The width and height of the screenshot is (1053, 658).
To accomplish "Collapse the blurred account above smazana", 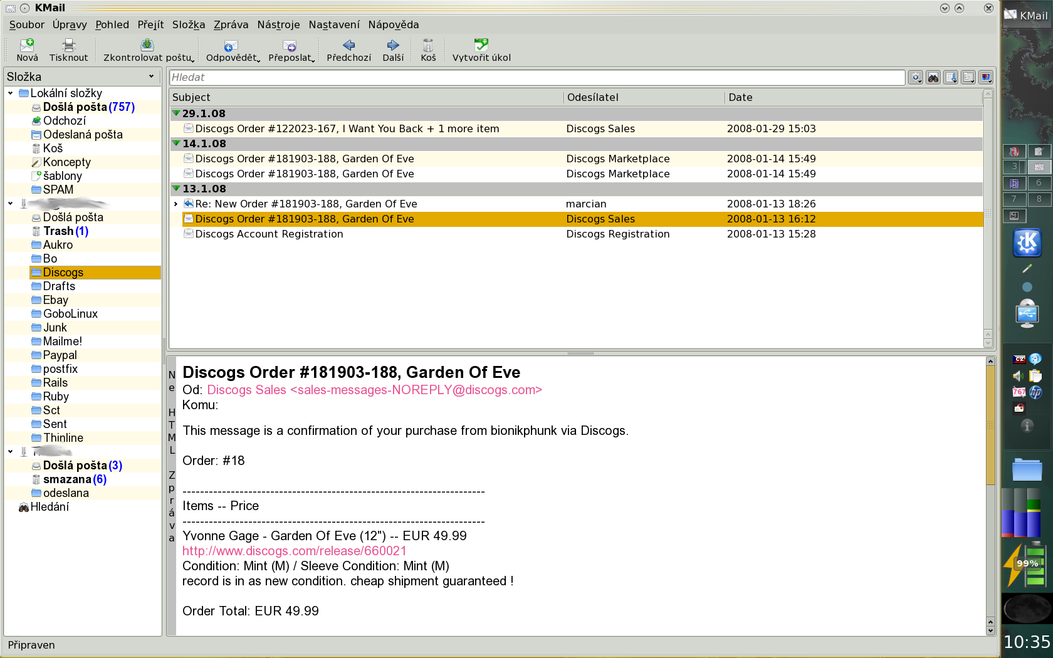I will coord(11,452).
